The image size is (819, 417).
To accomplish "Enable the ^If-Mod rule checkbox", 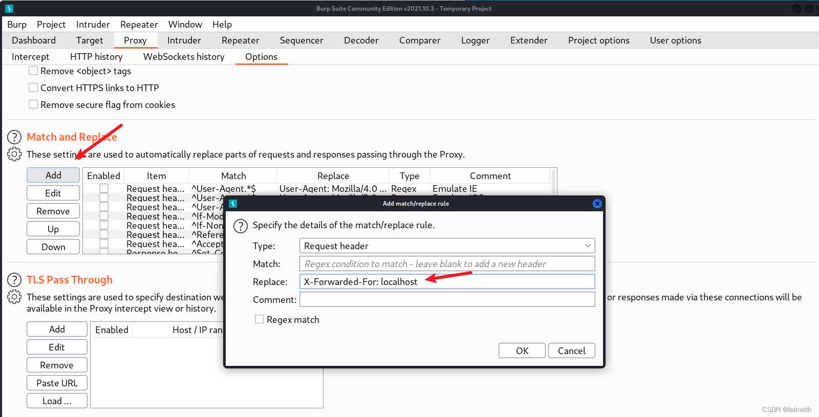I will pos(104,216).
